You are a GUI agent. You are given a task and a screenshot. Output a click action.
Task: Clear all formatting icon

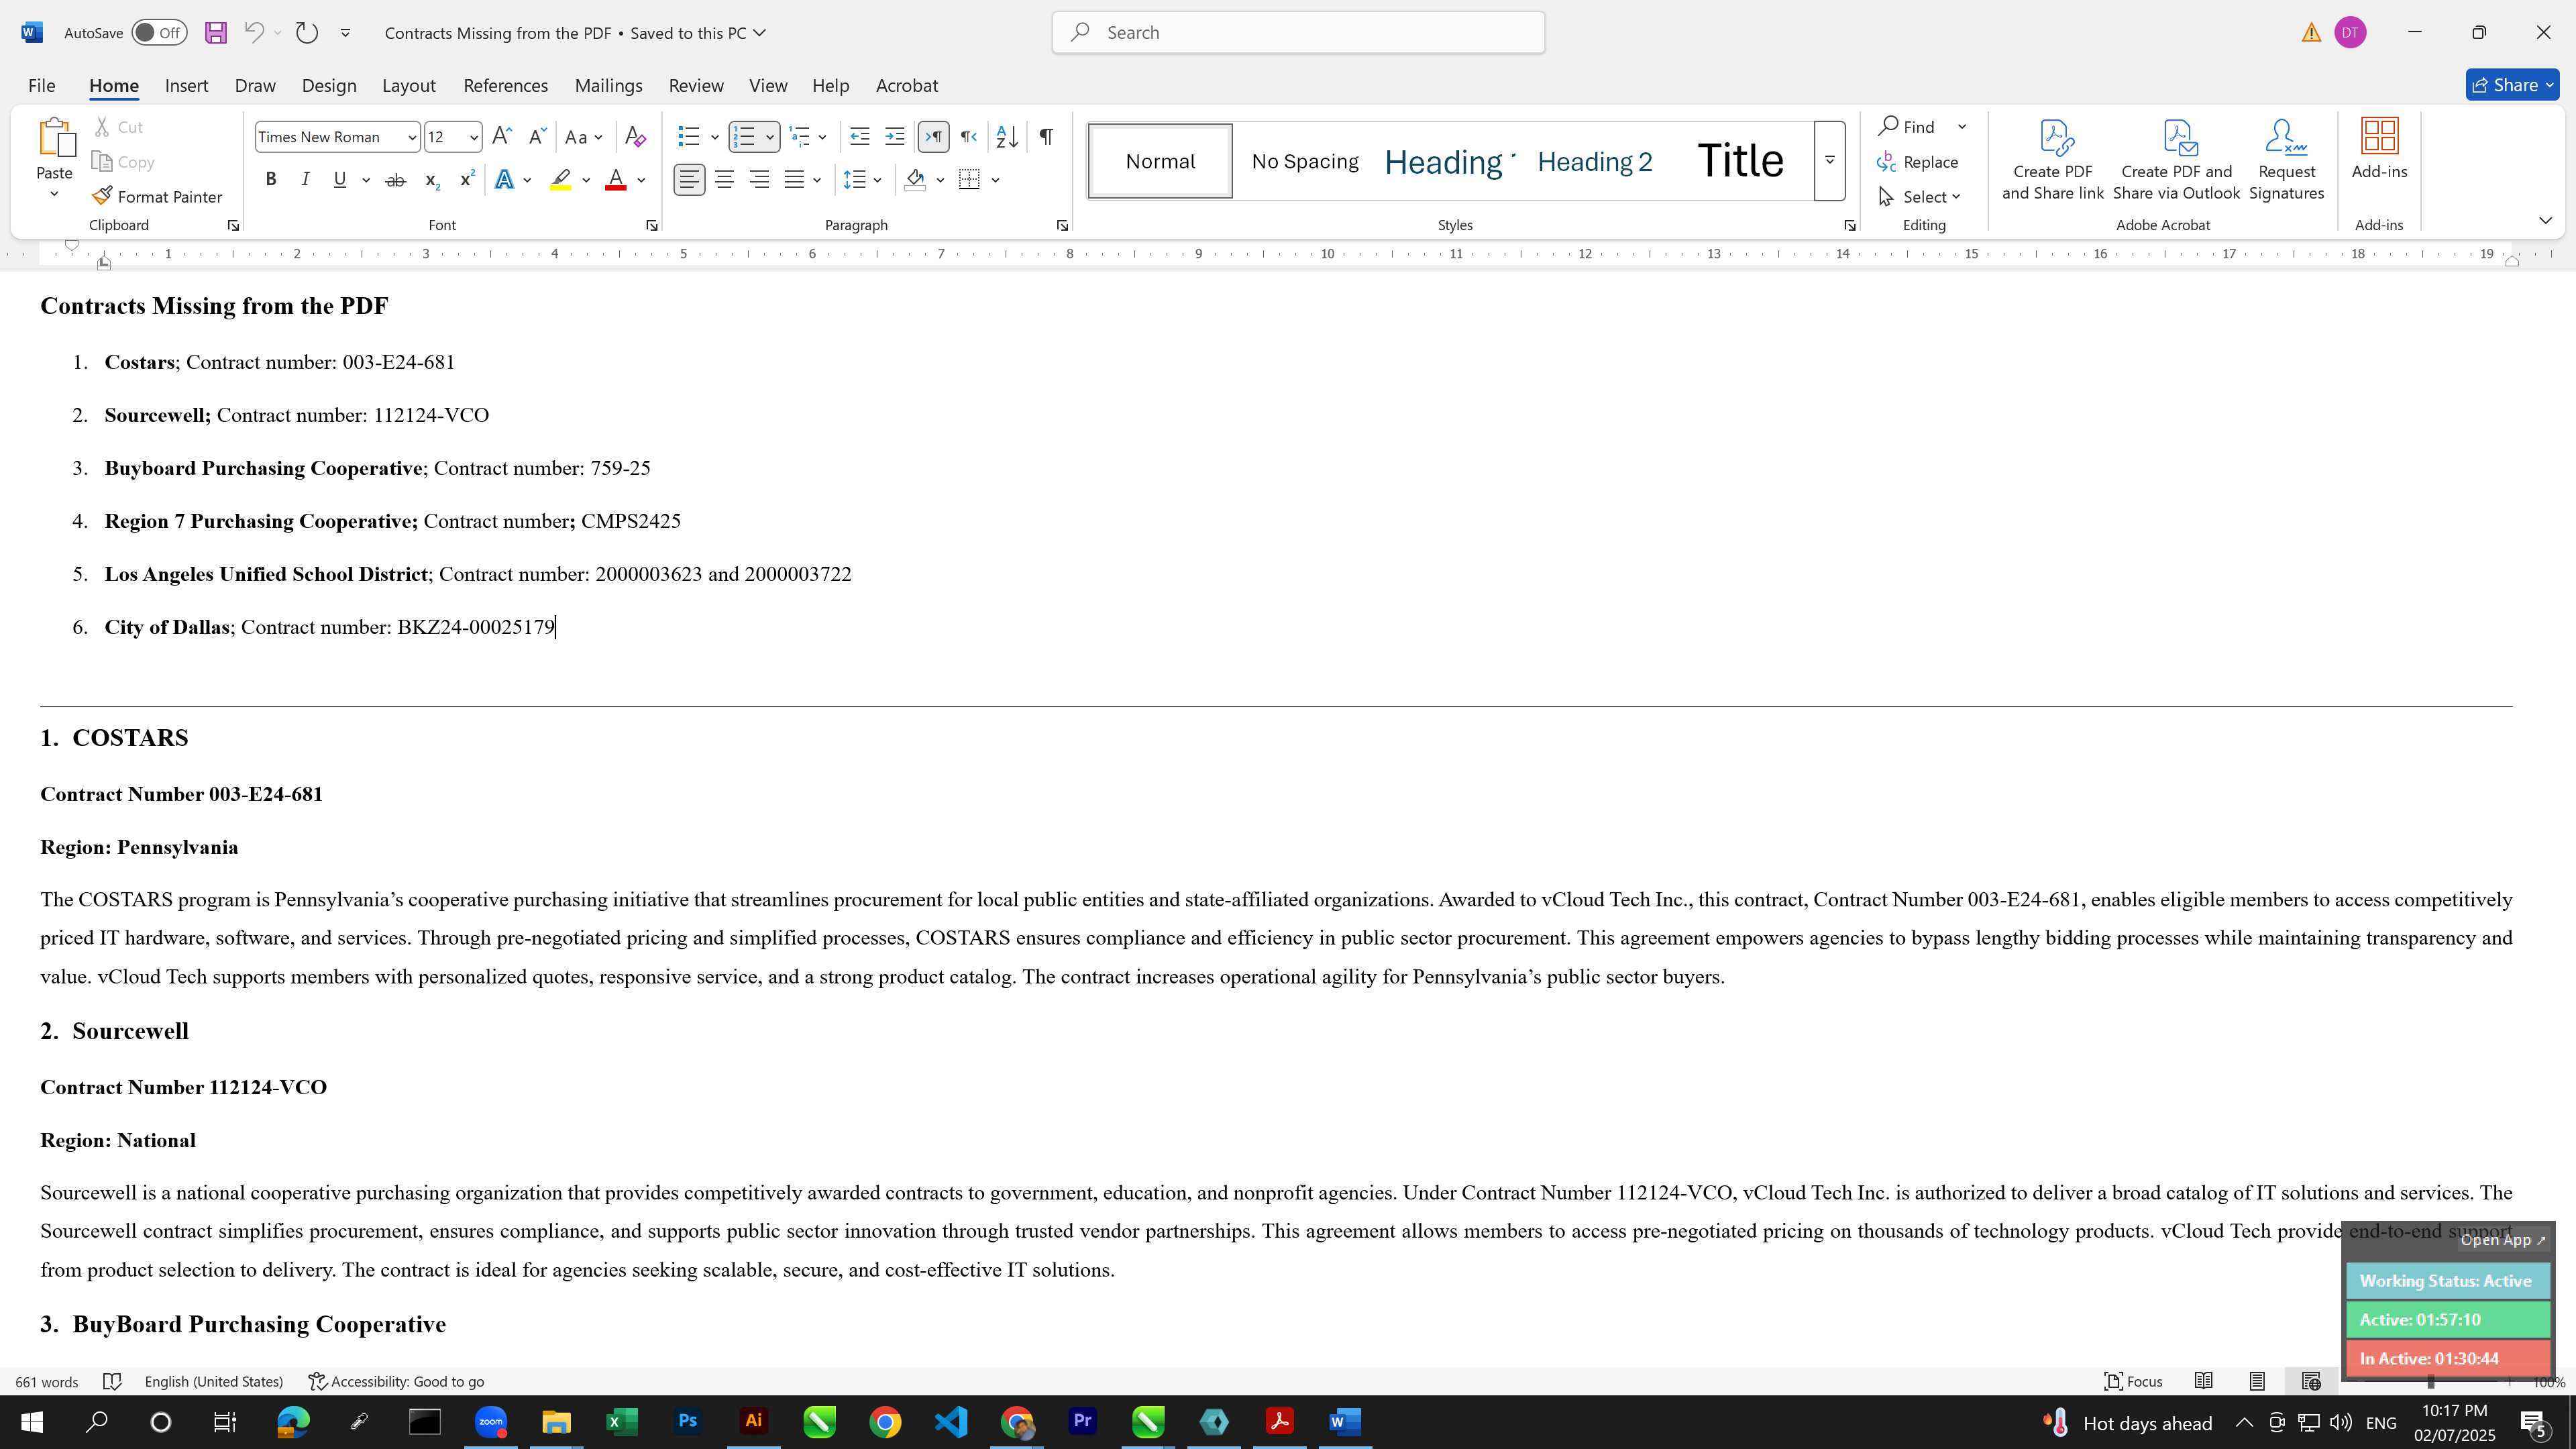pyautogui.click(x=635, y=137)
